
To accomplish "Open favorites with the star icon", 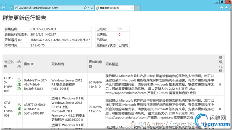I will coord(226,8).
